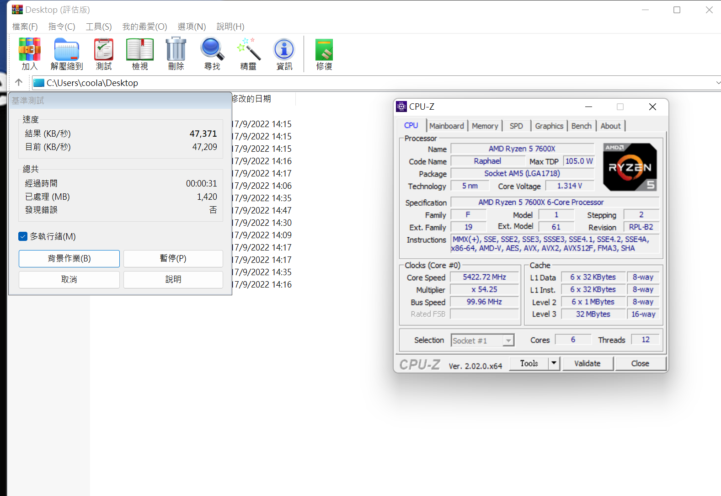The image size is (721, 496).
Task: Click the C:\Users\coola\Desktop address field
Action: click(373, 83)
